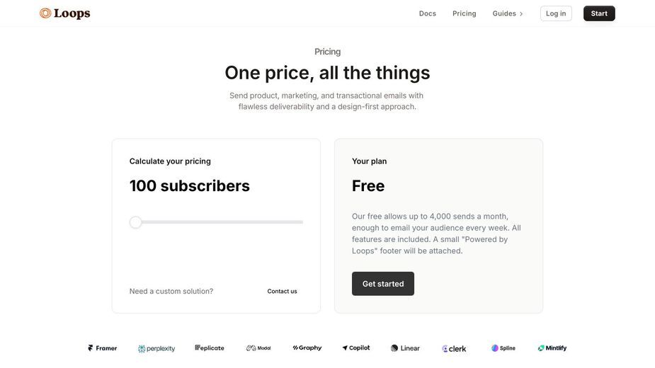This screenshot has height=368, width=655.
Task: Click the Copilot logo
Action: 356,347
